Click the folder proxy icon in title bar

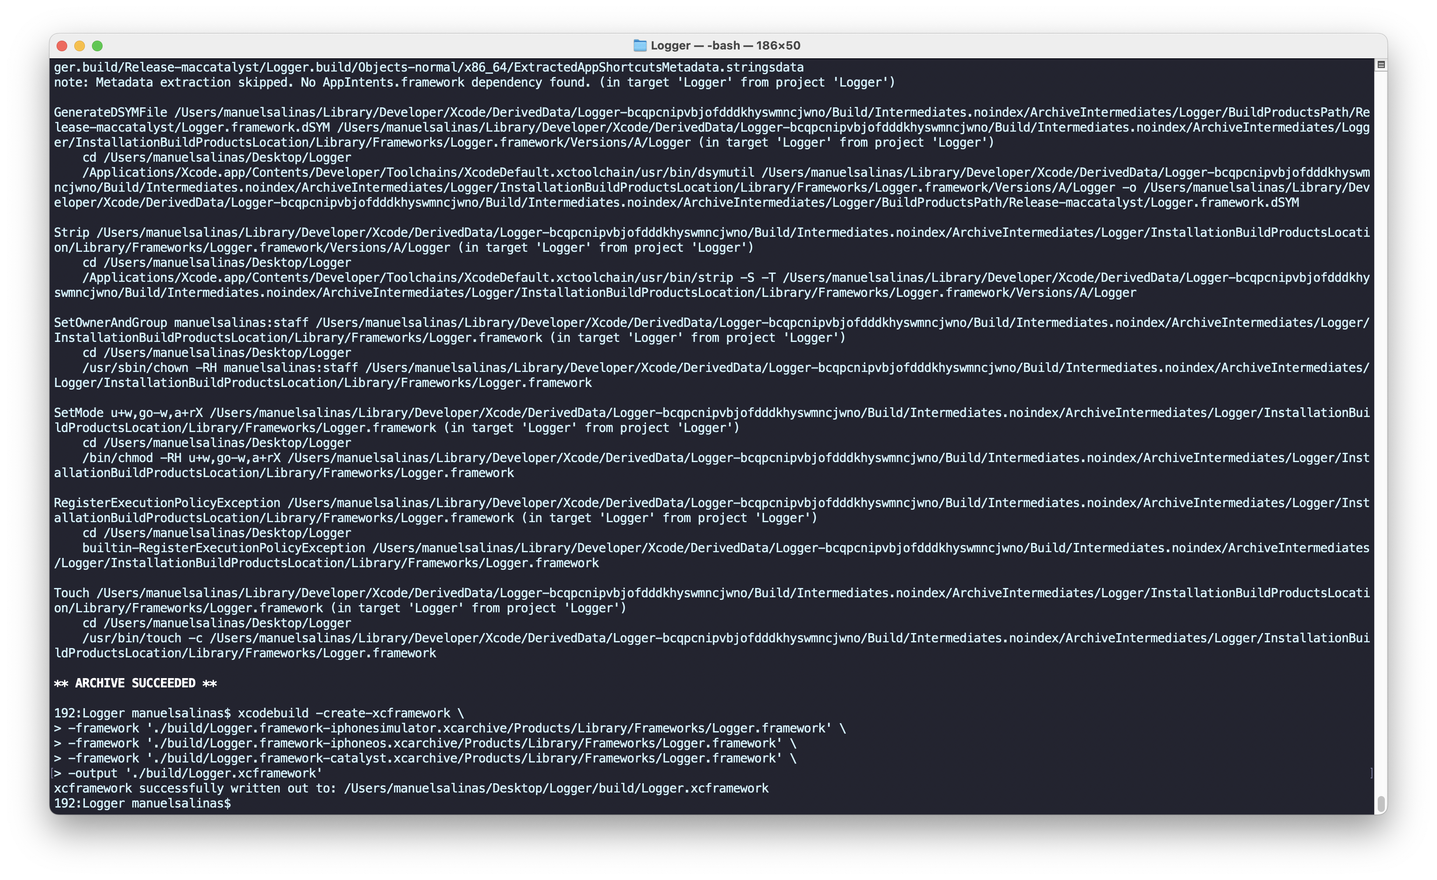[640, 46]
